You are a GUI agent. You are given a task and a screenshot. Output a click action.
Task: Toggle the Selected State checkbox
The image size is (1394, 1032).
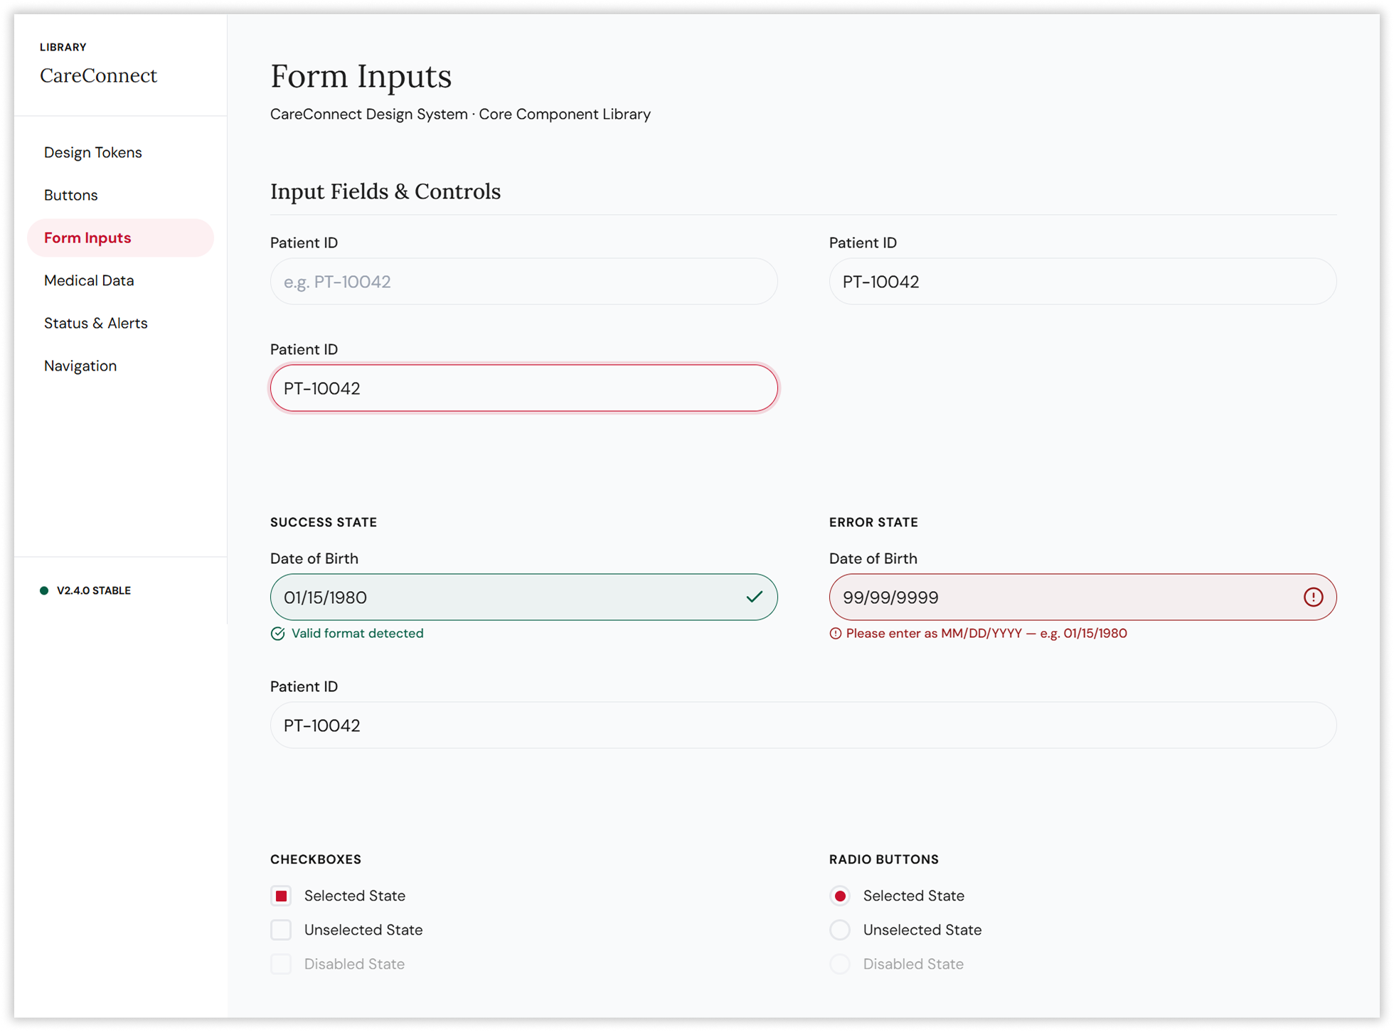tap(281, 895)
